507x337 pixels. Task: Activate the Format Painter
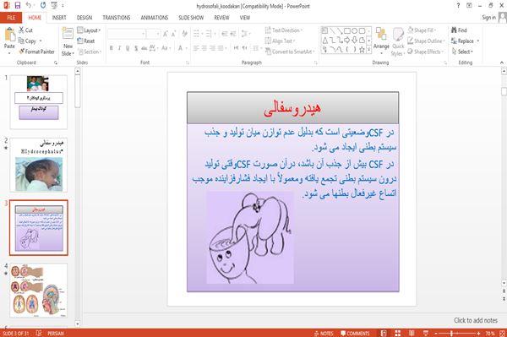click(x=37, y=52)
